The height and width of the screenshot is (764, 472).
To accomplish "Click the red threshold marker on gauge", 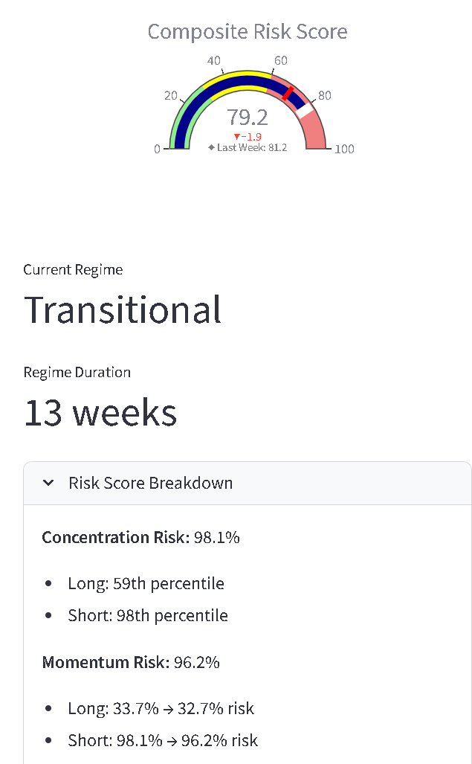I will pos(288,93).
